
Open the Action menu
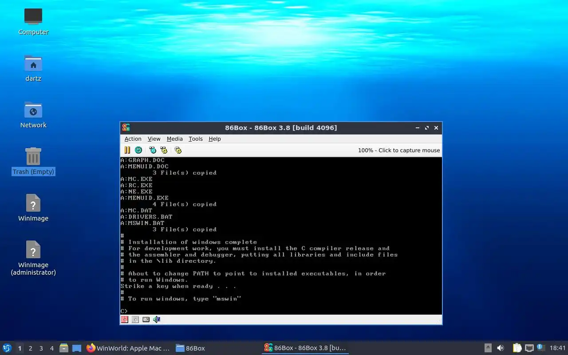click(x=133, y=139)
